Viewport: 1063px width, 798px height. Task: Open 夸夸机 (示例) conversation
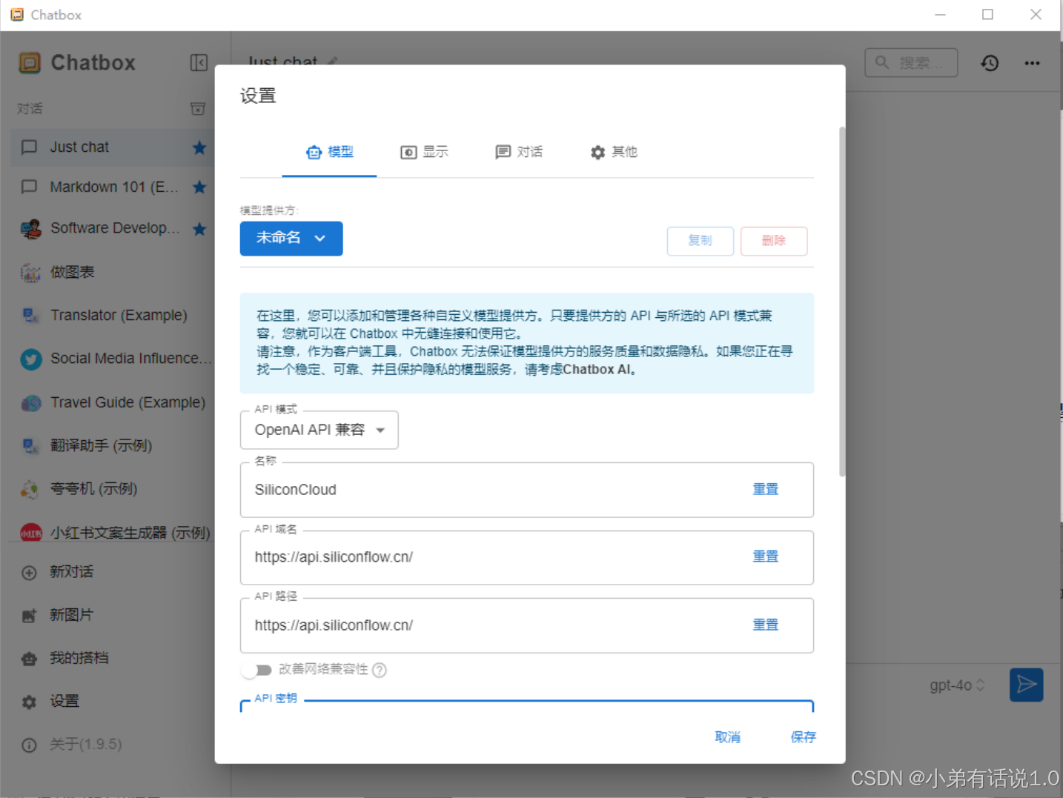pyautogui.click(x=111, y=489)
